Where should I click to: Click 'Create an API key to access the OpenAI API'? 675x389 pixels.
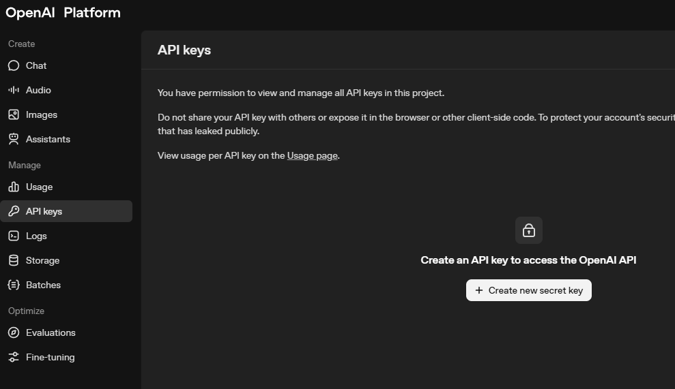528,260
